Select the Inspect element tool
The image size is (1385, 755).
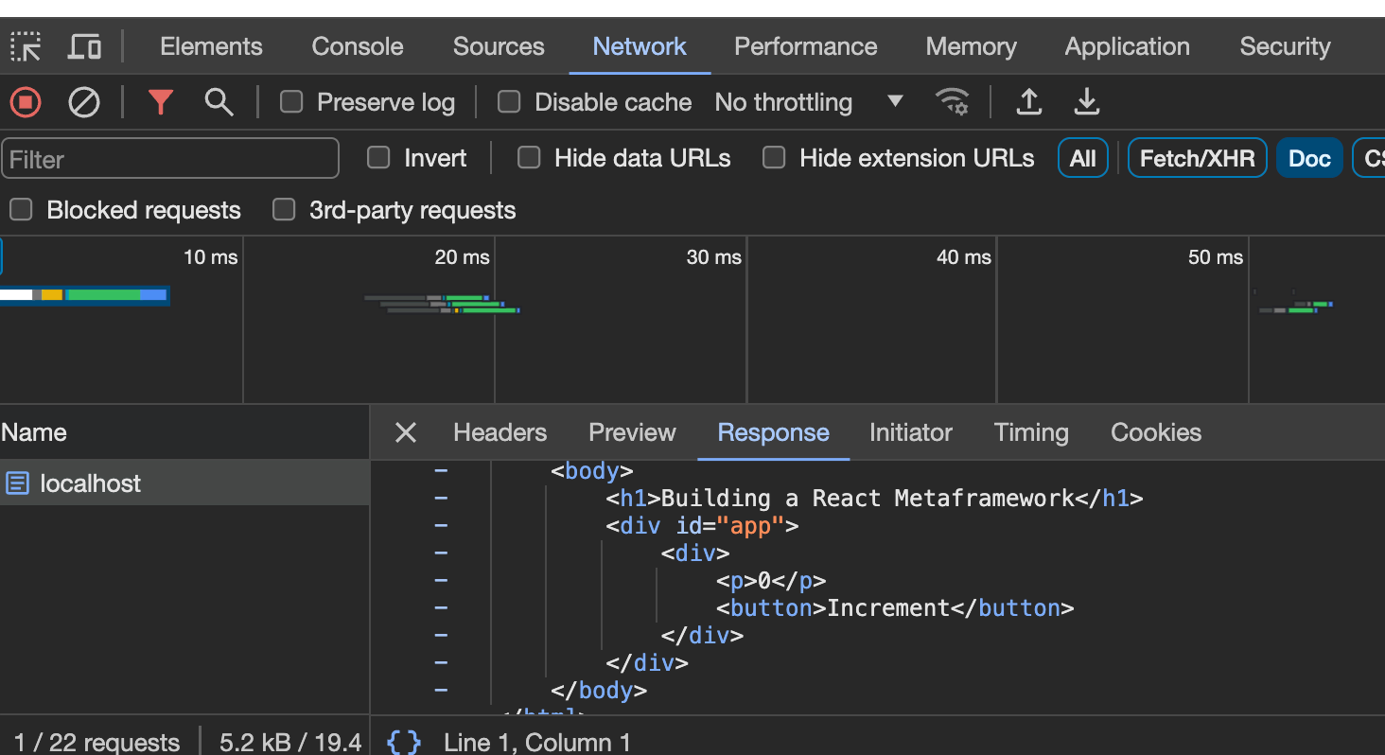(x=25, y=46)
